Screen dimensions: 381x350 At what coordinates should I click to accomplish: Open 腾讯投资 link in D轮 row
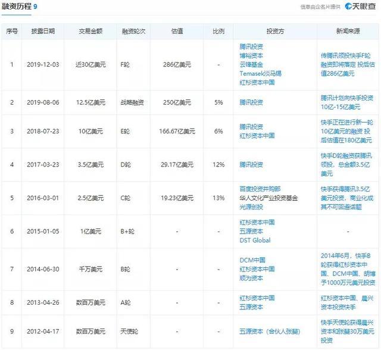tap(251, 164)
